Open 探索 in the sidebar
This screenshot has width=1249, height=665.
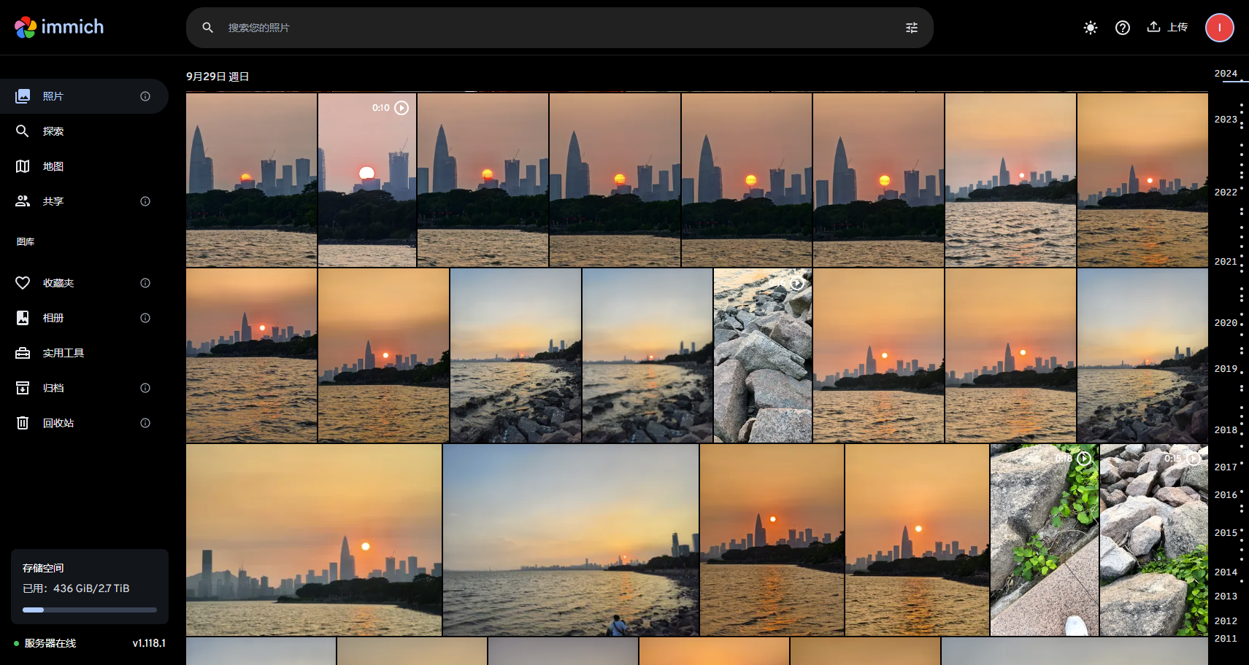coord(84,131)
